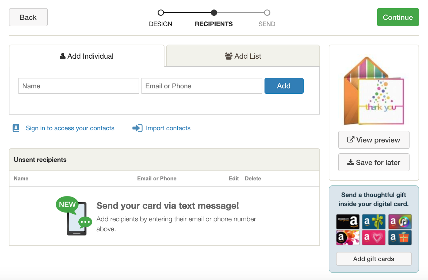Viewport: 428px width, 280px height.
Task: Choose the Amazon floral gift card icon
Action: (347, 237)
